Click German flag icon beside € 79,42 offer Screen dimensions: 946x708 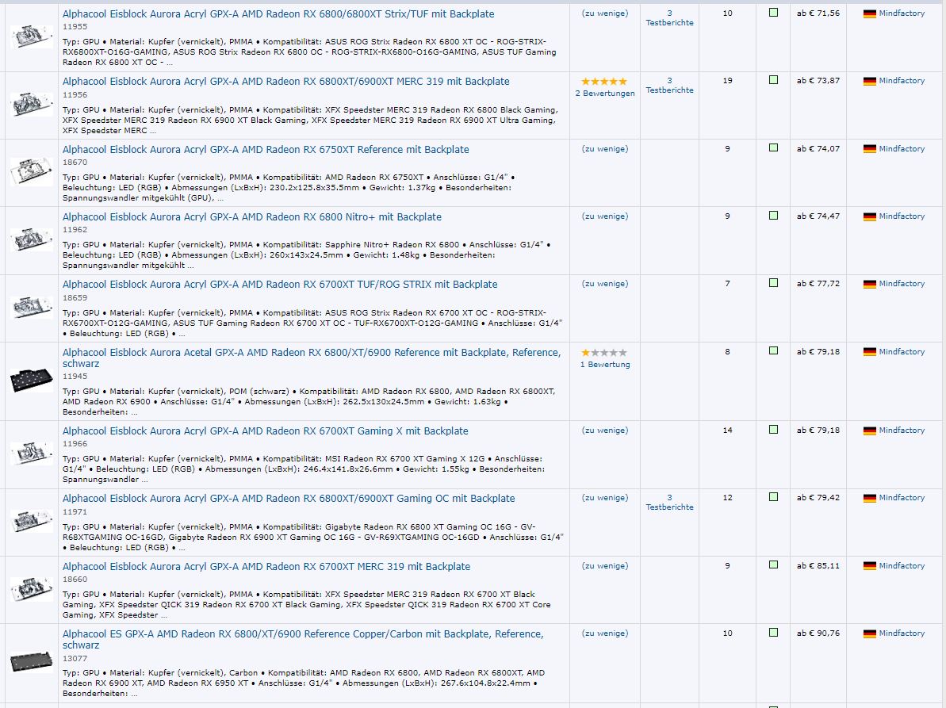pyautogui.click(x=869, y=499)
